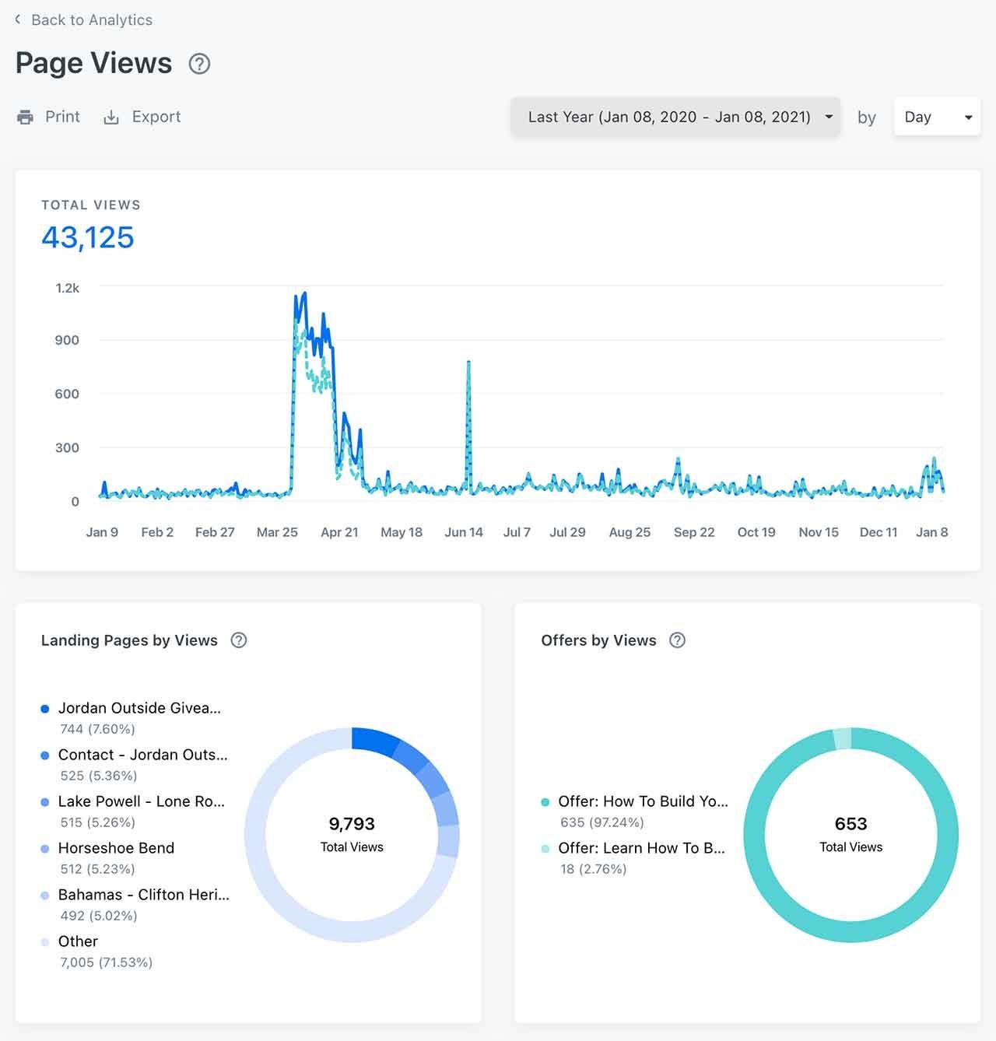Click the 744 (7.60%) value
Screen dimensions: 996x1041
pyautogui.click(x=98, y=729)
